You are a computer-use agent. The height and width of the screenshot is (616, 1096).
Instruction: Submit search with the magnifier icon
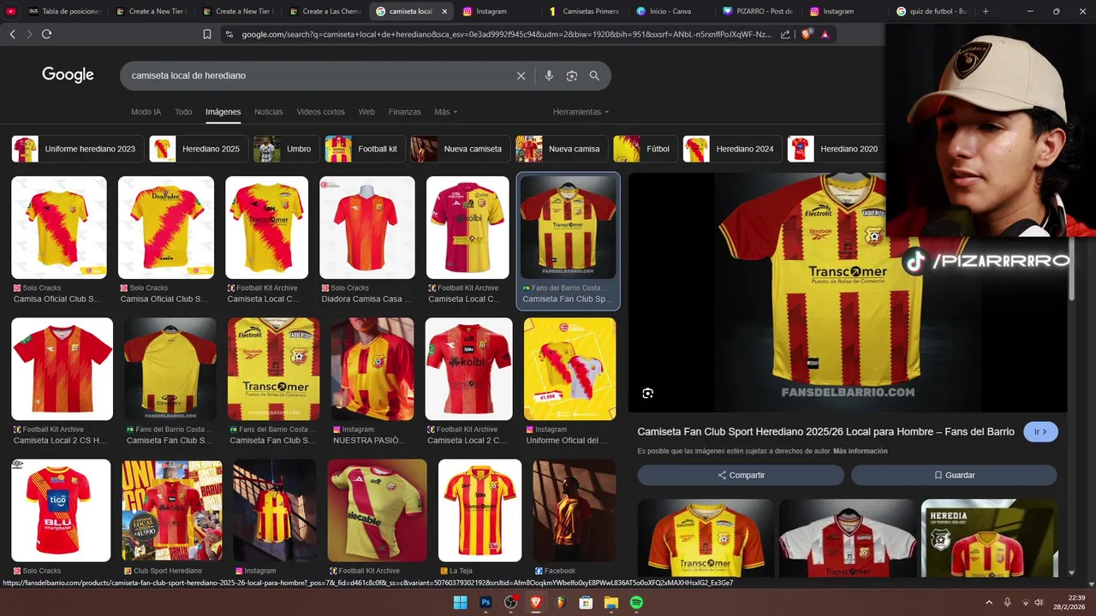pos(594,75)
